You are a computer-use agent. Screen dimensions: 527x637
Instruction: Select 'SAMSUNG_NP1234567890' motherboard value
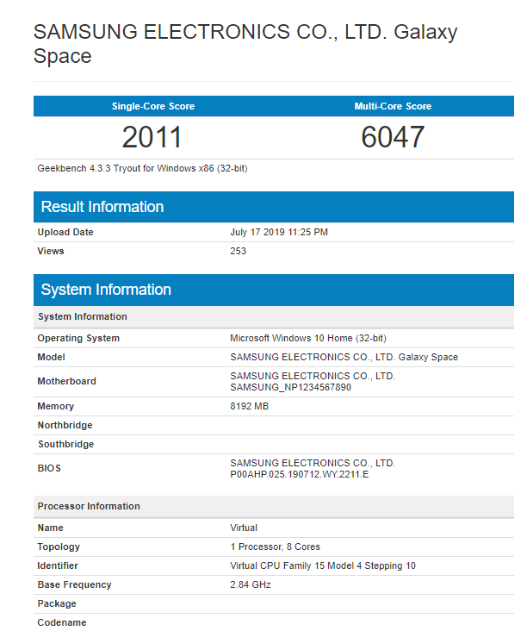(x=290, y=388)
